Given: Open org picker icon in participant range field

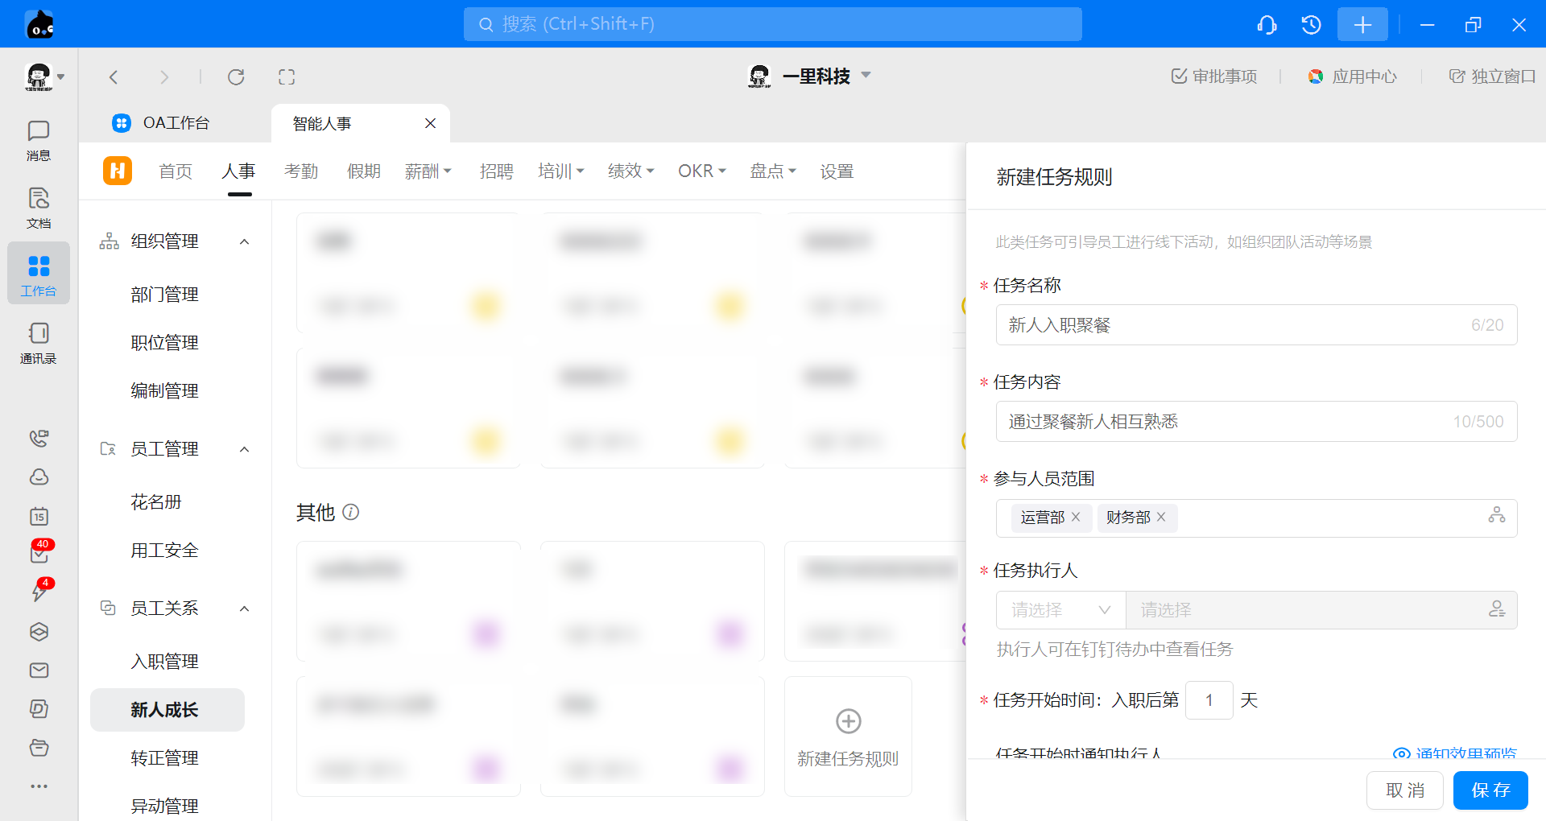Looking at the screenshot, I should (x=1496, y=515).
